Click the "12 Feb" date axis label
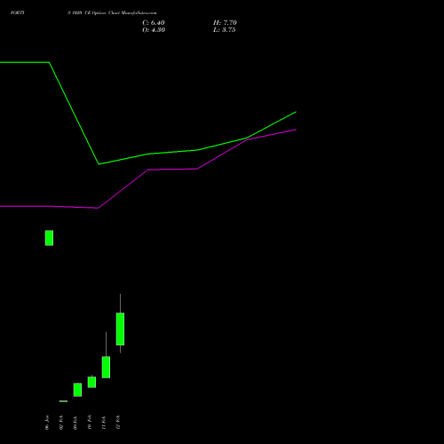Viewport: 444px width, 444px height. tap(118, 423)
